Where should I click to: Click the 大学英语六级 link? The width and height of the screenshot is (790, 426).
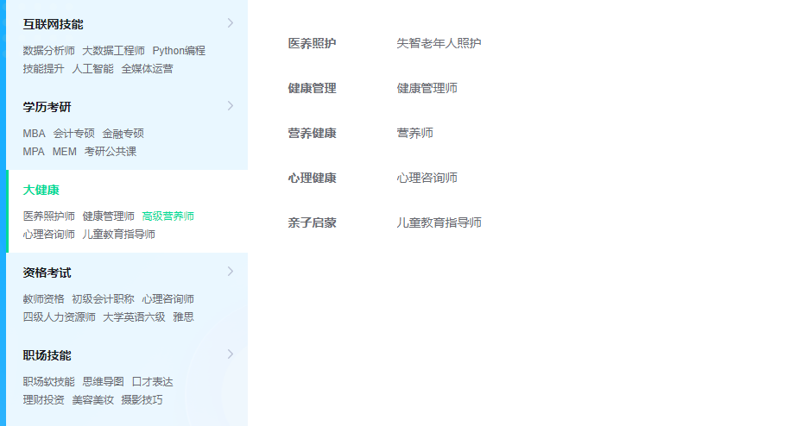[x=134, y=317]
